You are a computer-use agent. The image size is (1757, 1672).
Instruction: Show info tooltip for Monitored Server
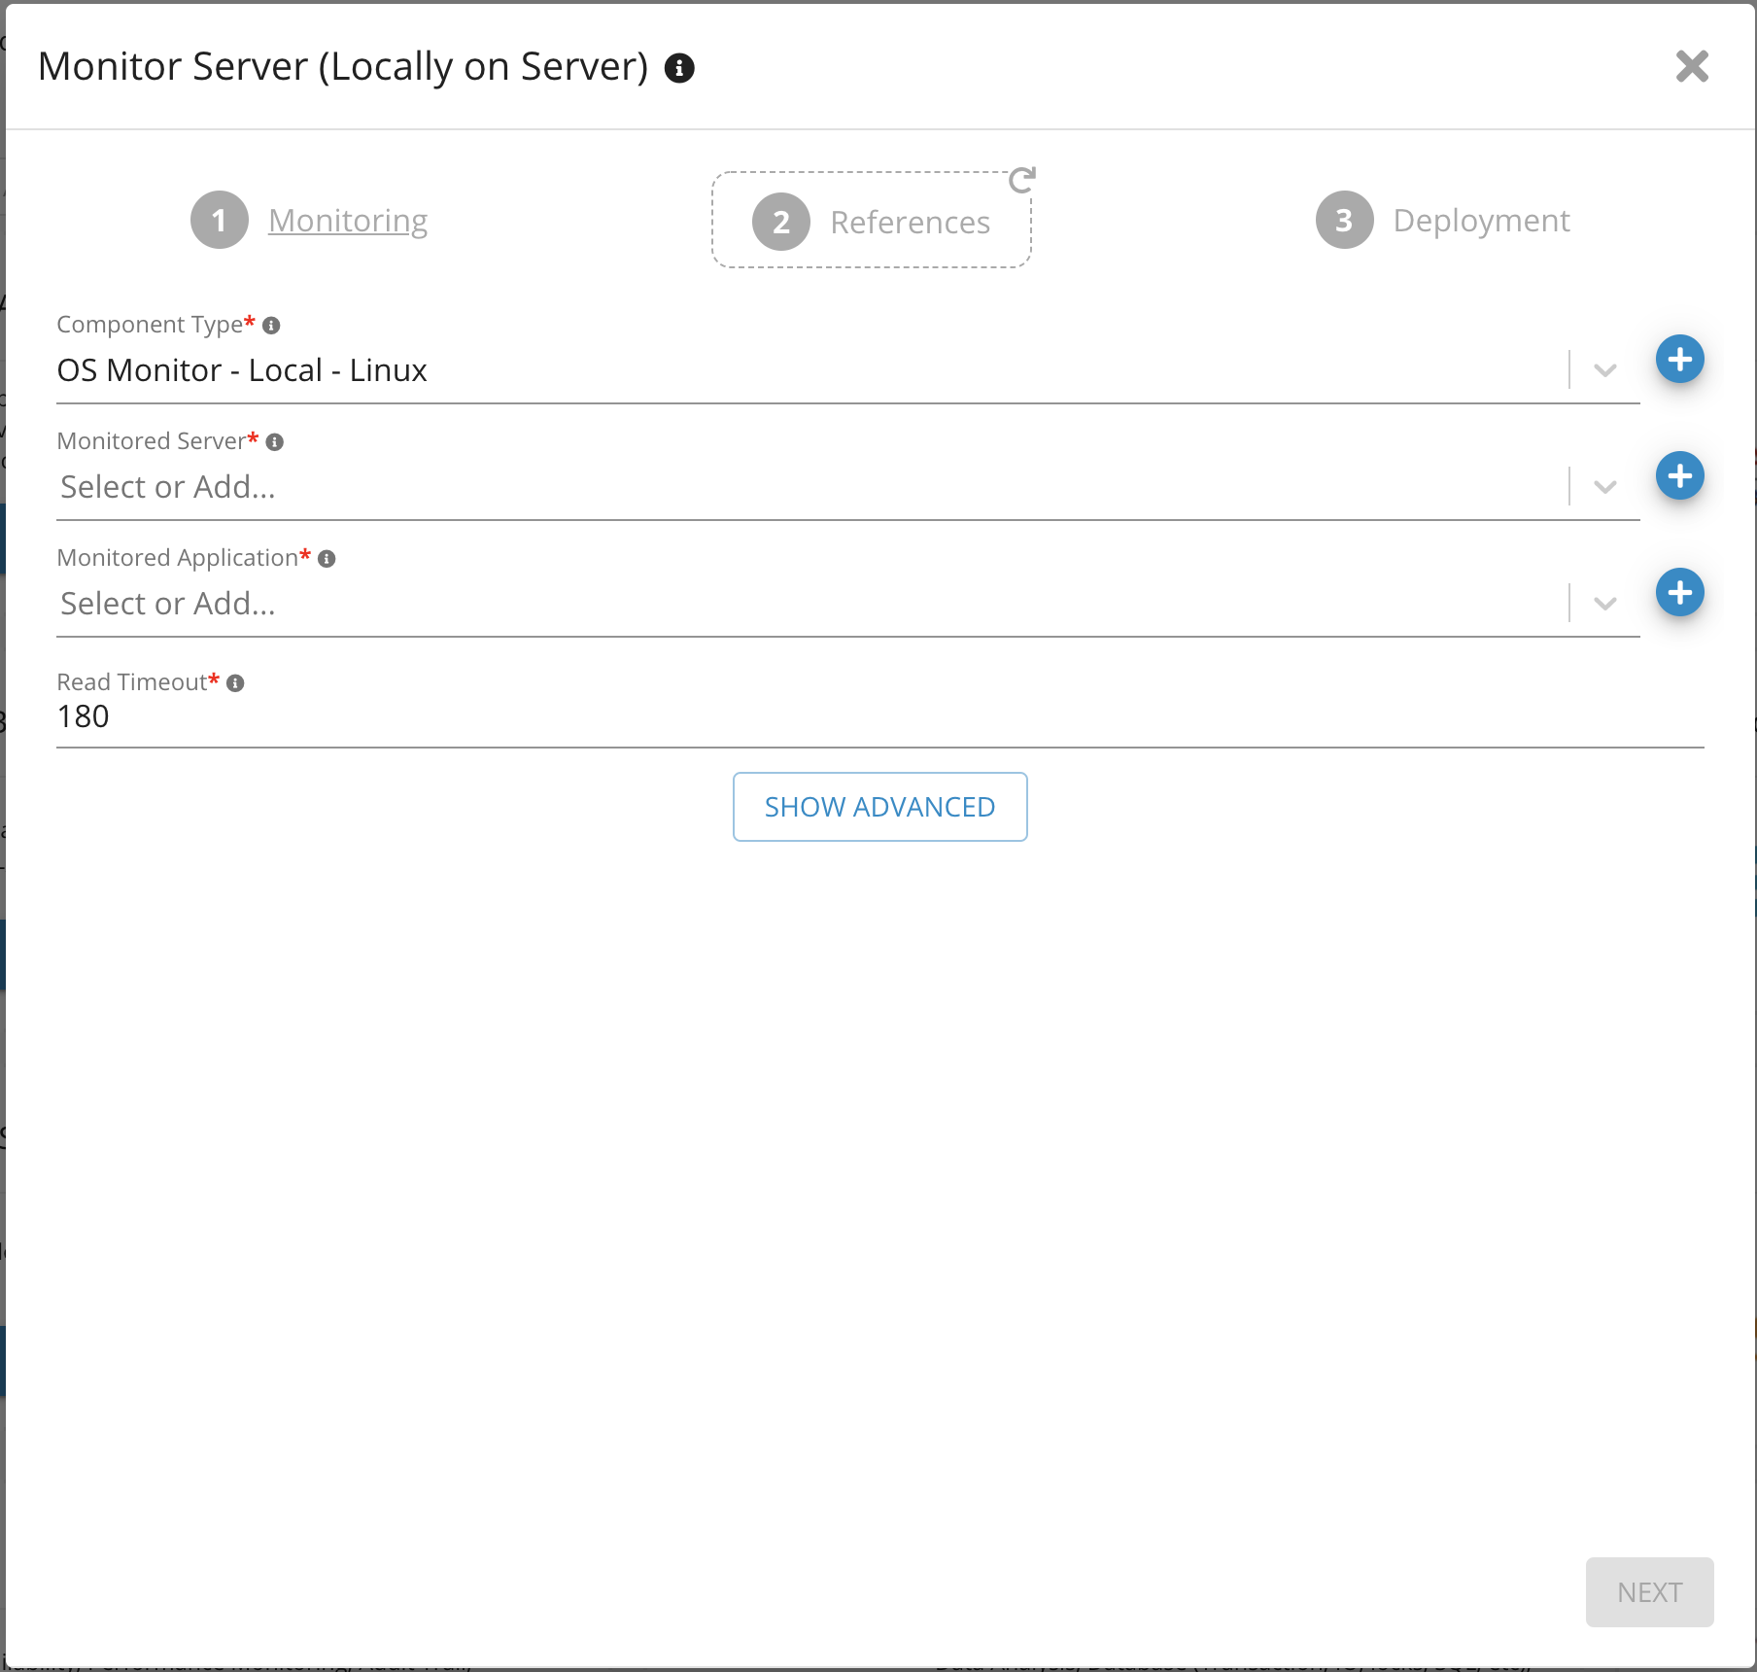(x=275, y=442)
